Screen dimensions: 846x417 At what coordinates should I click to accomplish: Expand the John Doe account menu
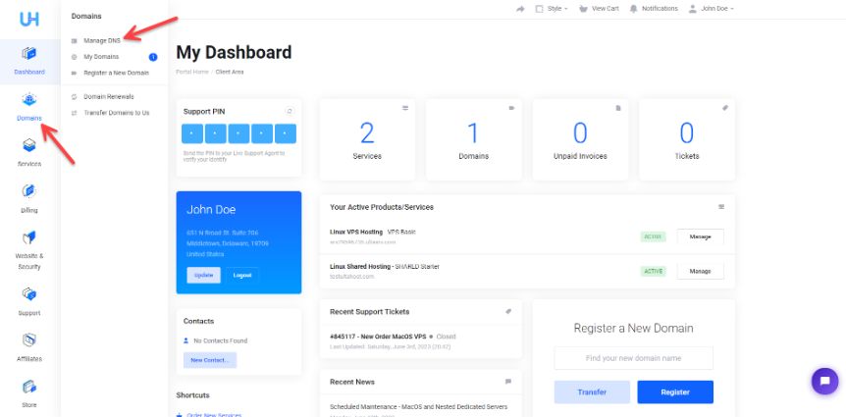coord(712,9)
